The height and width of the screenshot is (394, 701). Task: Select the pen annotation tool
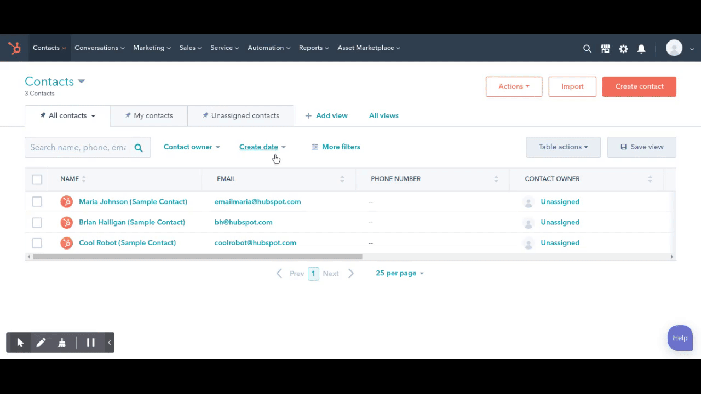tap(41, 343)
